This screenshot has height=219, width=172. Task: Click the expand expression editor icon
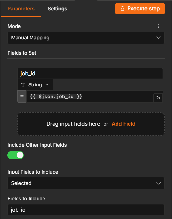click(158, 97)
